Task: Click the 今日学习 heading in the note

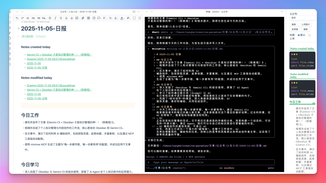Action: pyautogui.click(x=30, y=165)
